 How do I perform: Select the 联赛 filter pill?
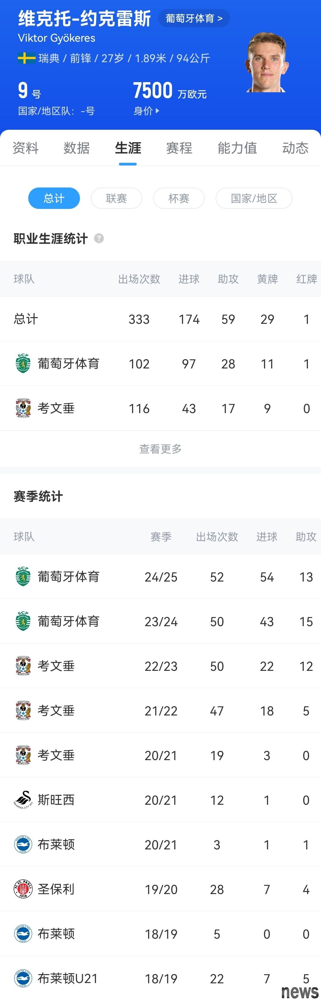(x=116, y=199)
